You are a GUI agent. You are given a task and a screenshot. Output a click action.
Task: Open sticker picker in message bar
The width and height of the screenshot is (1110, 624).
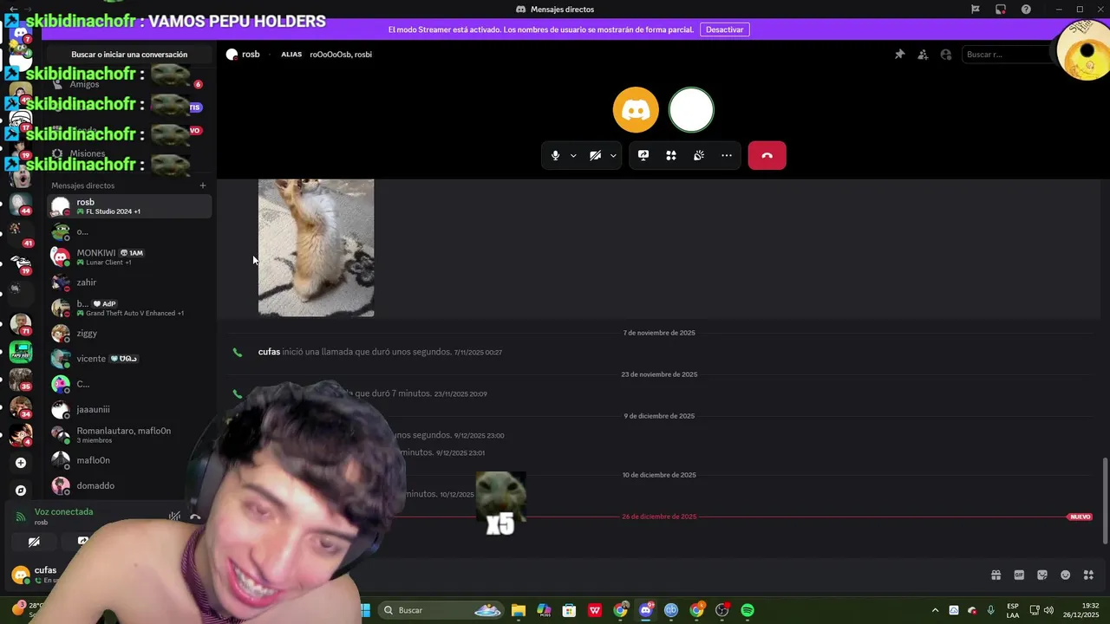pos(1042,575)
